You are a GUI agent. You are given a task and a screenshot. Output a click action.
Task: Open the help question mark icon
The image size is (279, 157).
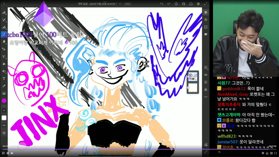point(176,4)
